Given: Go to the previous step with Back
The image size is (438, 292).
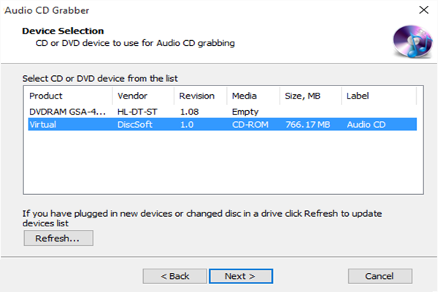Looking at the screenshot, I should (x=174, y=276).
